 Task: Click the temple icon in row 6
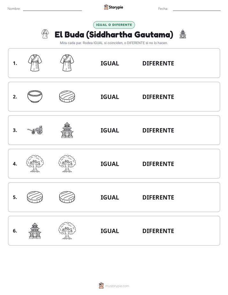click(35, 231)
